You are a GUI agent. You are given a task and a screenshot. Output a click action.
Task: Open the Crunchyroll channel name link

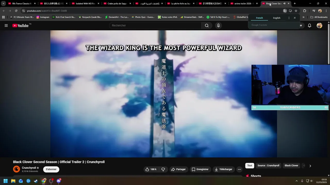point(29,168)
